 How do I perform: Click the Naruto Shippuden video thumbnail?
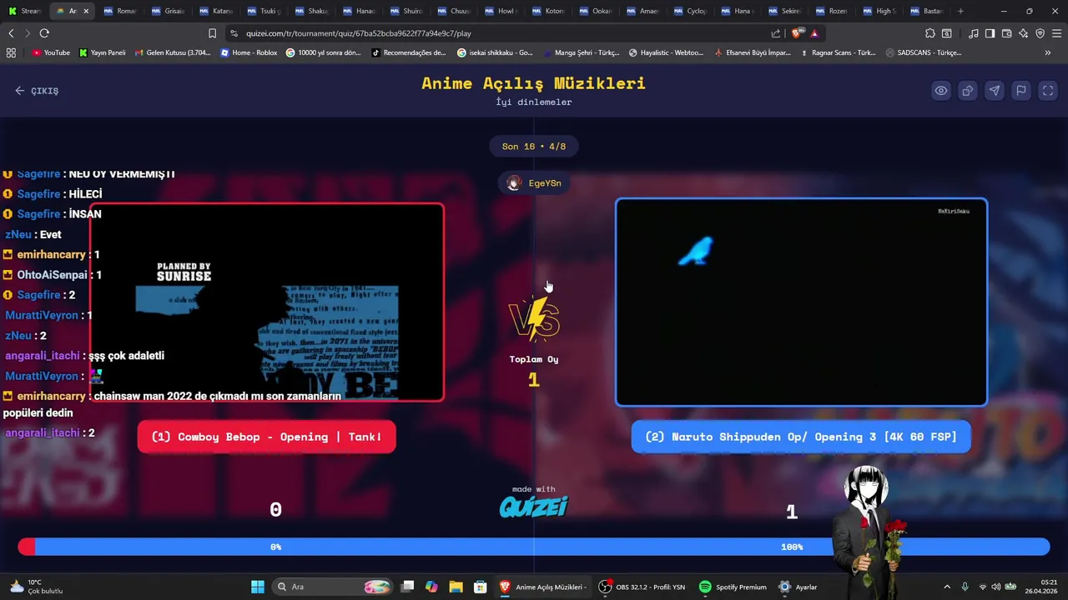coord(801,302)
